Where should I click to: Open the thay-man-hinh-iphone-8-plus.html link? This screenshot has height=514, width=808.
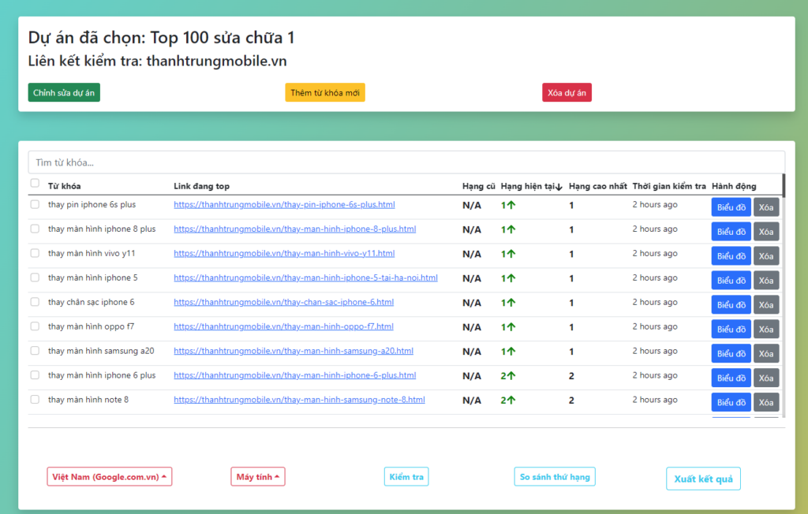click(x=294, y=229)
